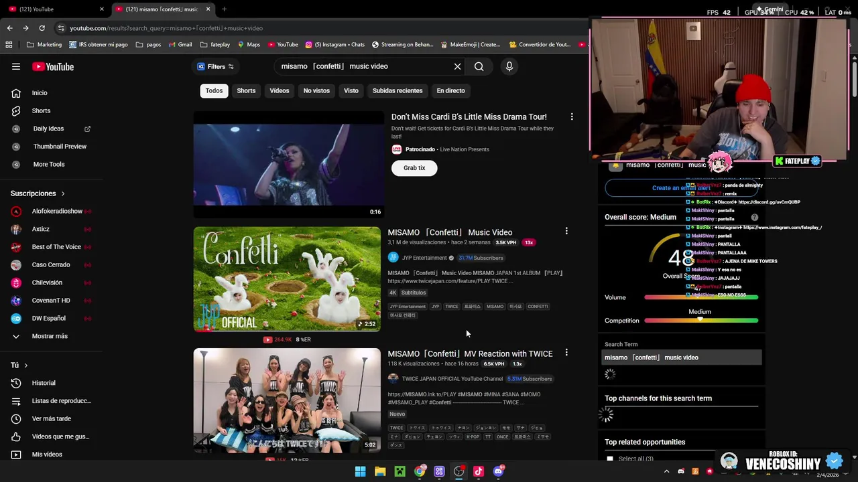The height and width of the screenshot is (482, 858).
Task: Activate voice search microphone icon
Action: 509,66
